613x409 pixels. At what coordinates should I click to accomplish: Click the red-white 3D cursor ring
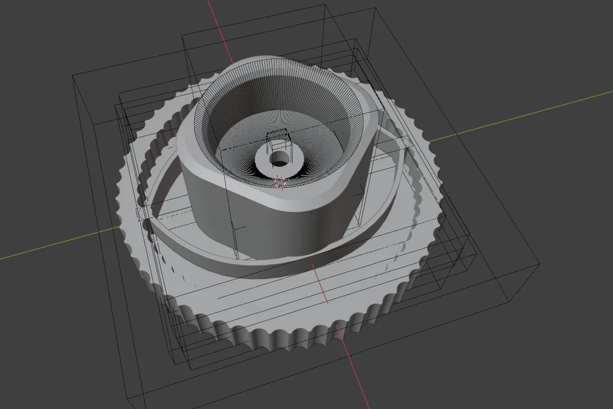click(x=280, y=182)
